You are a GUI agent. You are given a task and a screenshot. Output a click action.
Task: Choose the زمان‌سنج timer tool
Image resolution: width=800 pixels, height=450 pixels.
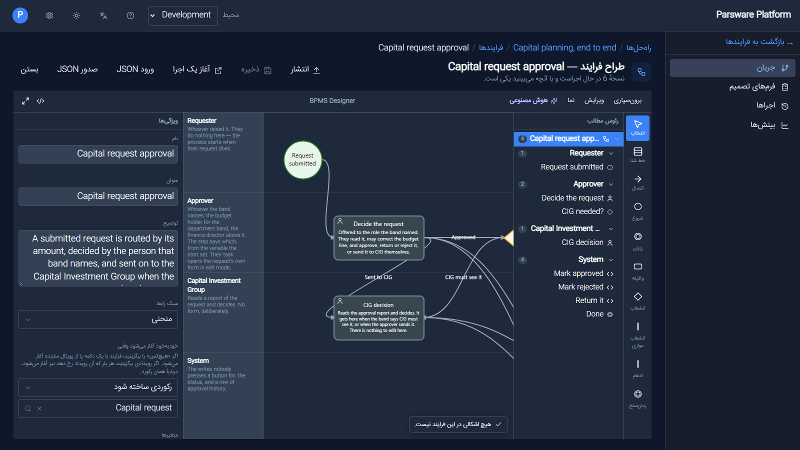point(637,398)
